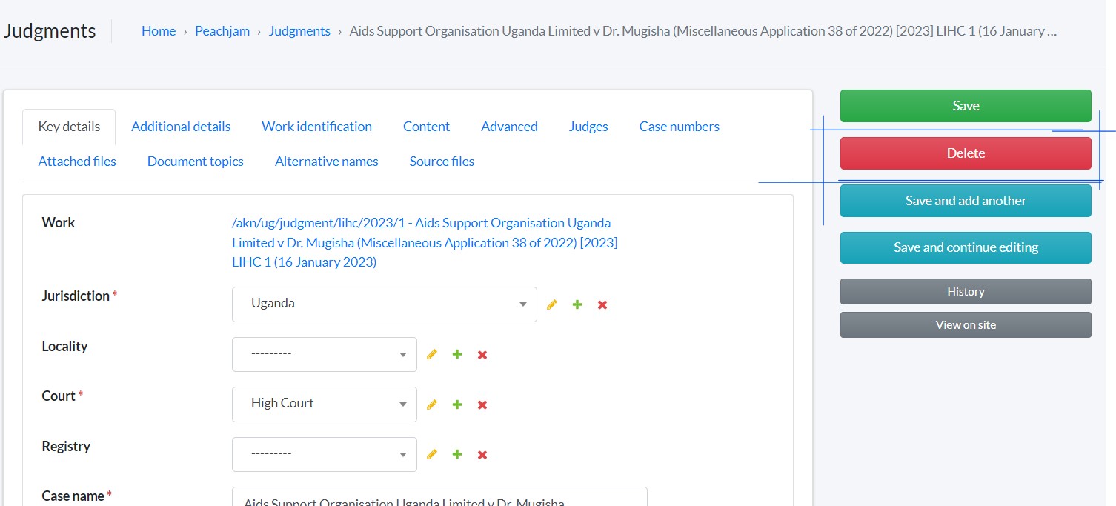Open the Attached files tab
This screenshot has height=506, width=1116.
pyautogui.click(x=77, y=162)
